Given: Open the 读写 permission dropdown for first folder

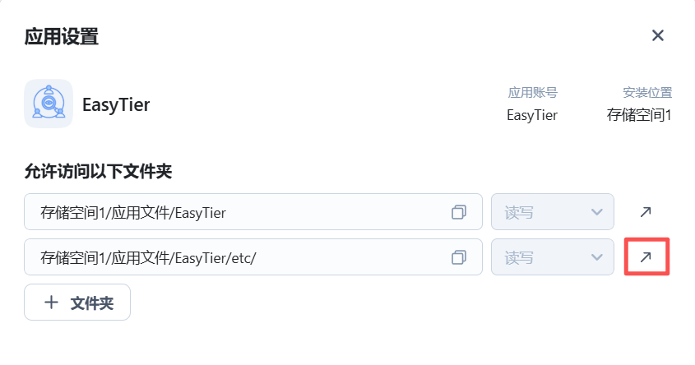Looking at the screenshot, I should 552,212.
